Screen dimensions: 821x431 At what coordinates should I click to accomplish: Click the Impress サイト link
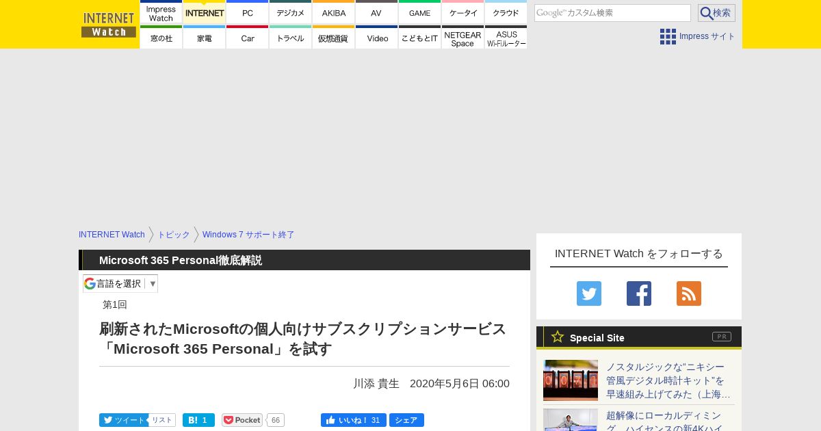click(707, 36)
